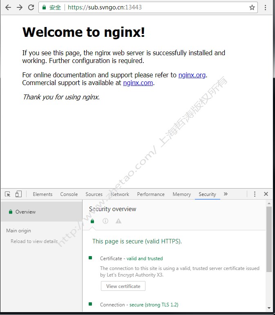Click green lock in Security overview
275x315 pixels.
pos(92,221)
